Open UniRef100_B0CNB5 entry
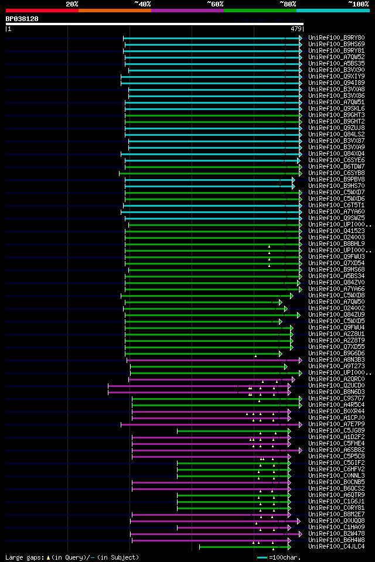Image resolution: width=375 pixels, height=562 pixels. [x=336, y=483]
